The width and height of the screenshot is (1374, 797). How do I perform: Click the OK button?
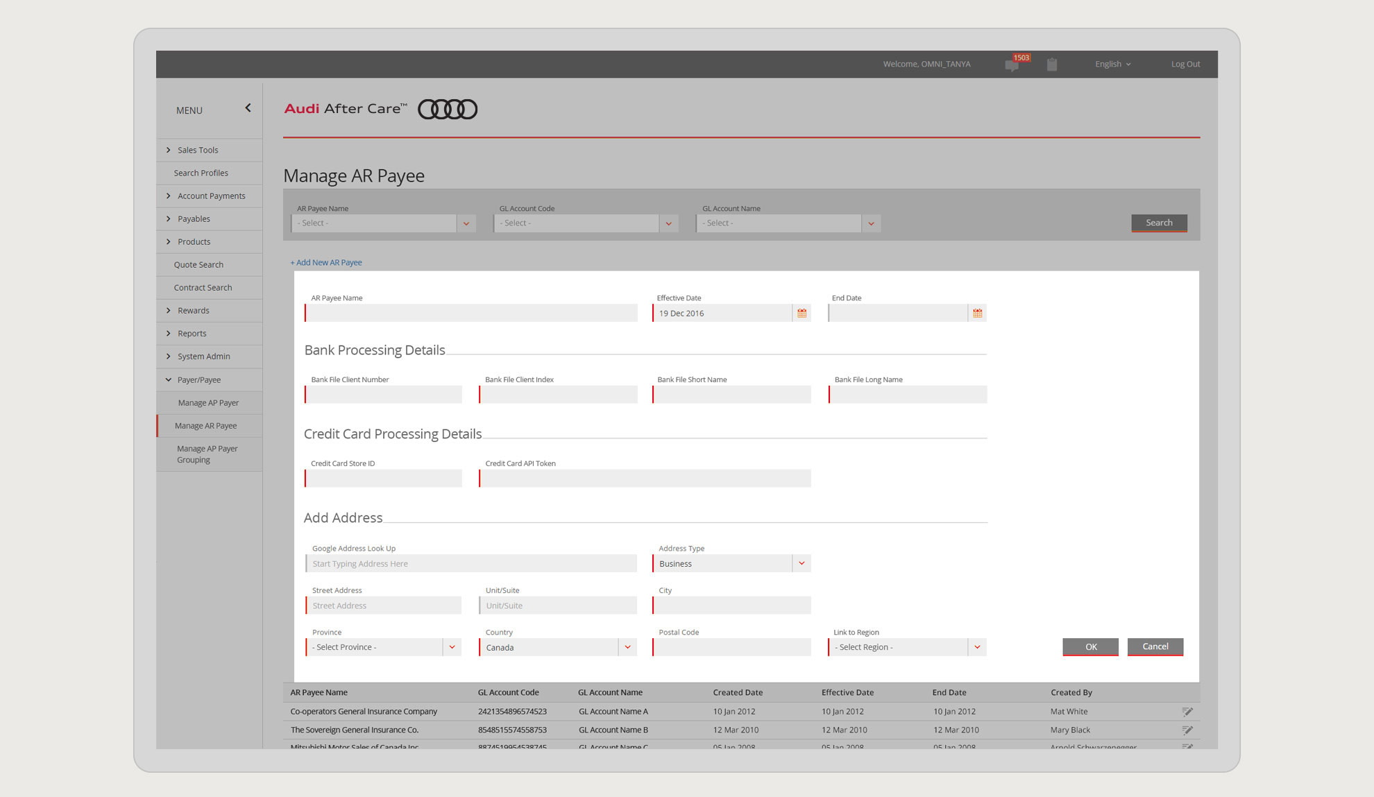[1090, 647]
